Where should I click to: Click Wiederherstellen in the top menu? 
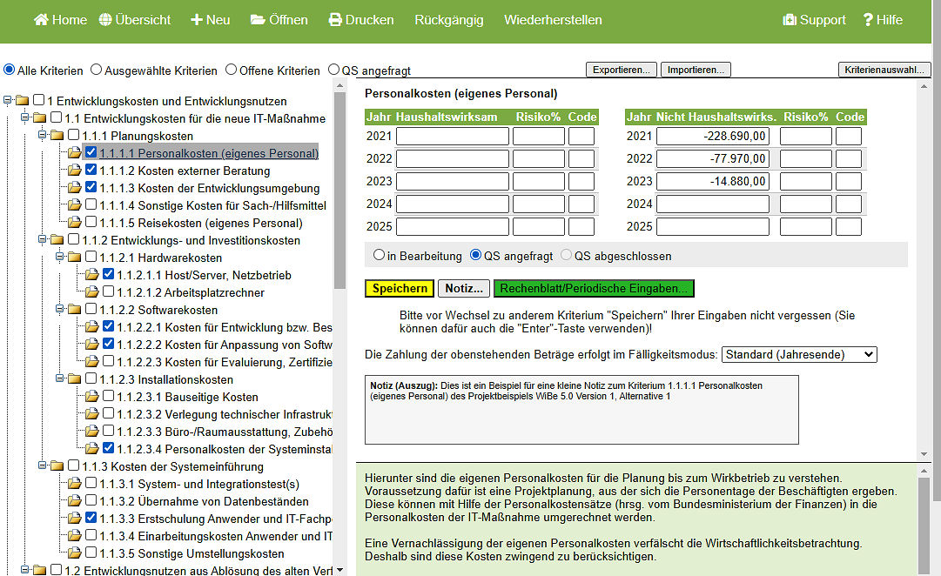pos(553,20)
